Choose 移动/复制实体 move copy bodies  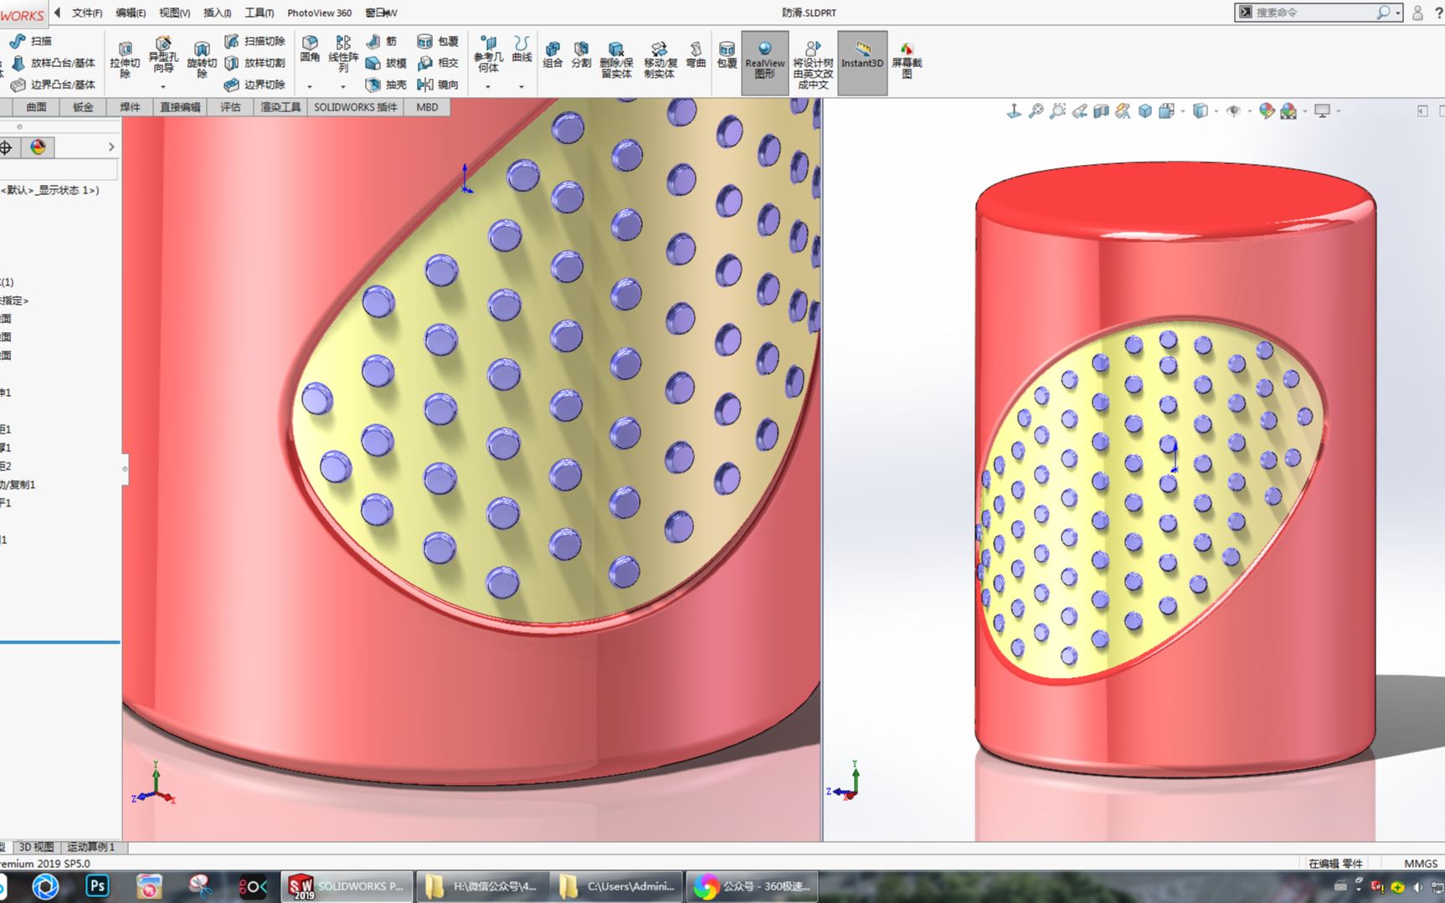(x=660, y=59)
